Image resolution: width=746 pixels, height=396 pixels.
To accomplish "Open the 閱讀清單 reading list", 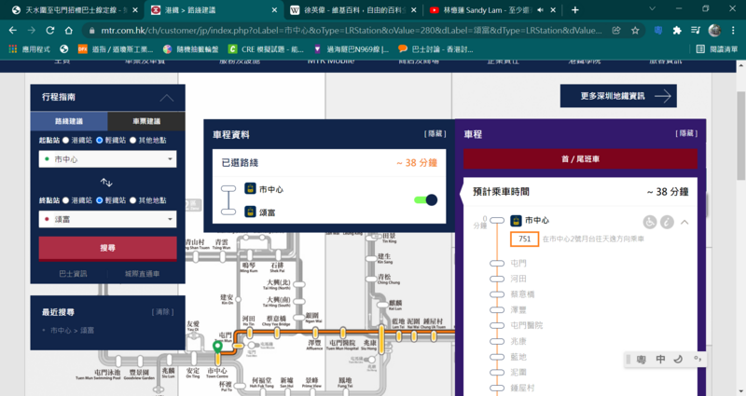I will [717, 49].
